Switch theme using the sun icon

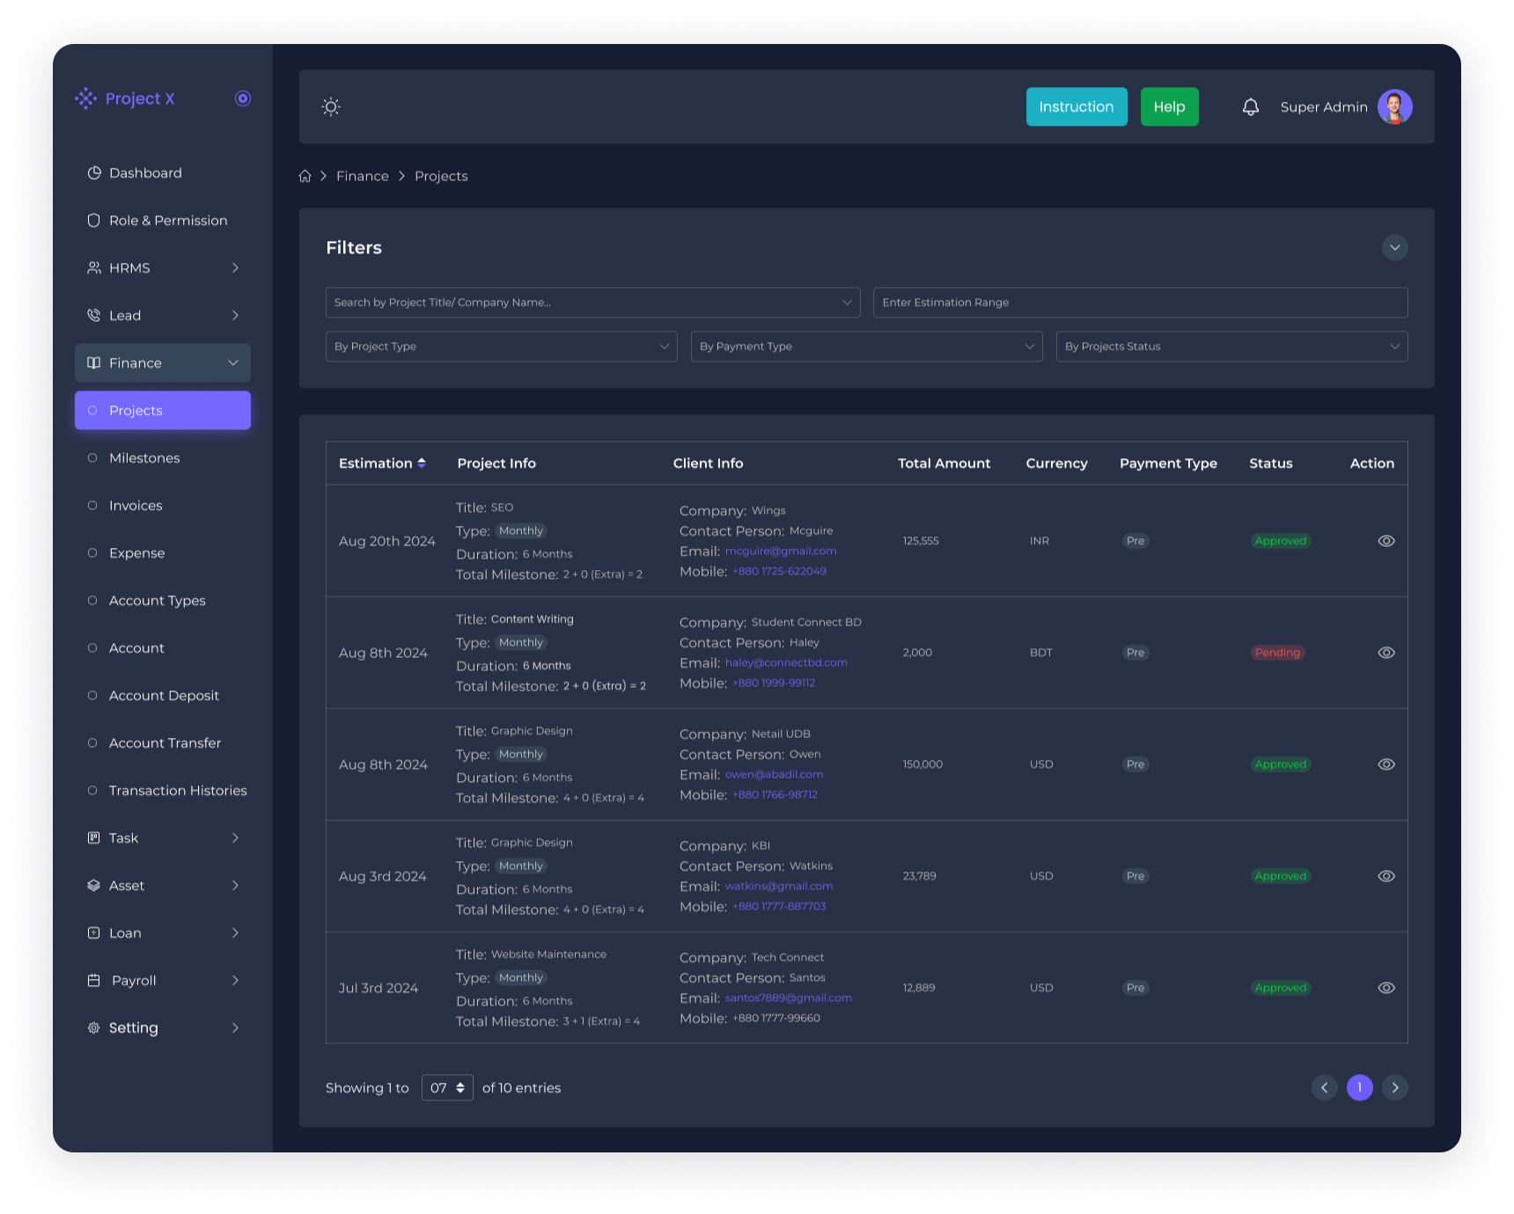(331, 107)
